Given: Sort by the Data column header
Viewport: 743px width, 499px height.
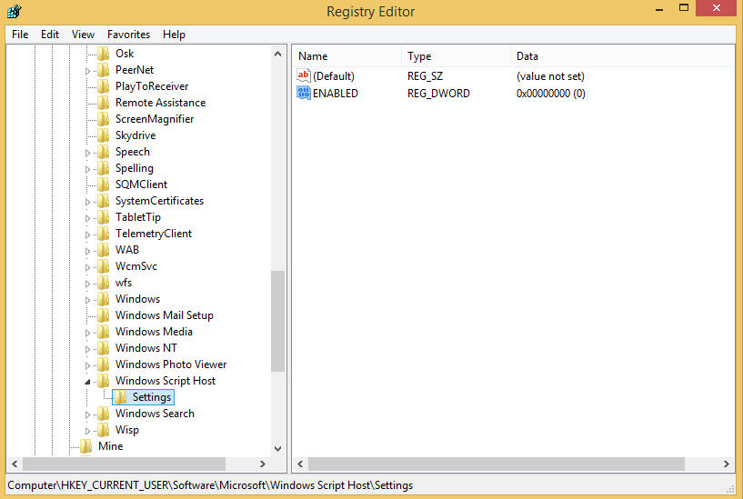Looking at the screenshot, I should 623,56.
